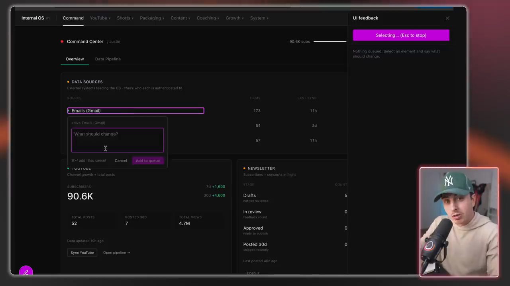This screenshot has width=510, height=286.
Task: Click the UI feedback panel title
Action: (x=365, y=18)
